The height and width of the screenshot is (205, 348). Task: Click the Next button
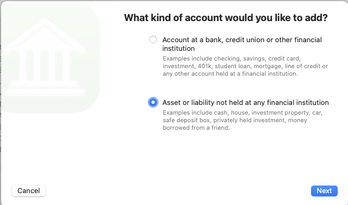click(324, 190)
